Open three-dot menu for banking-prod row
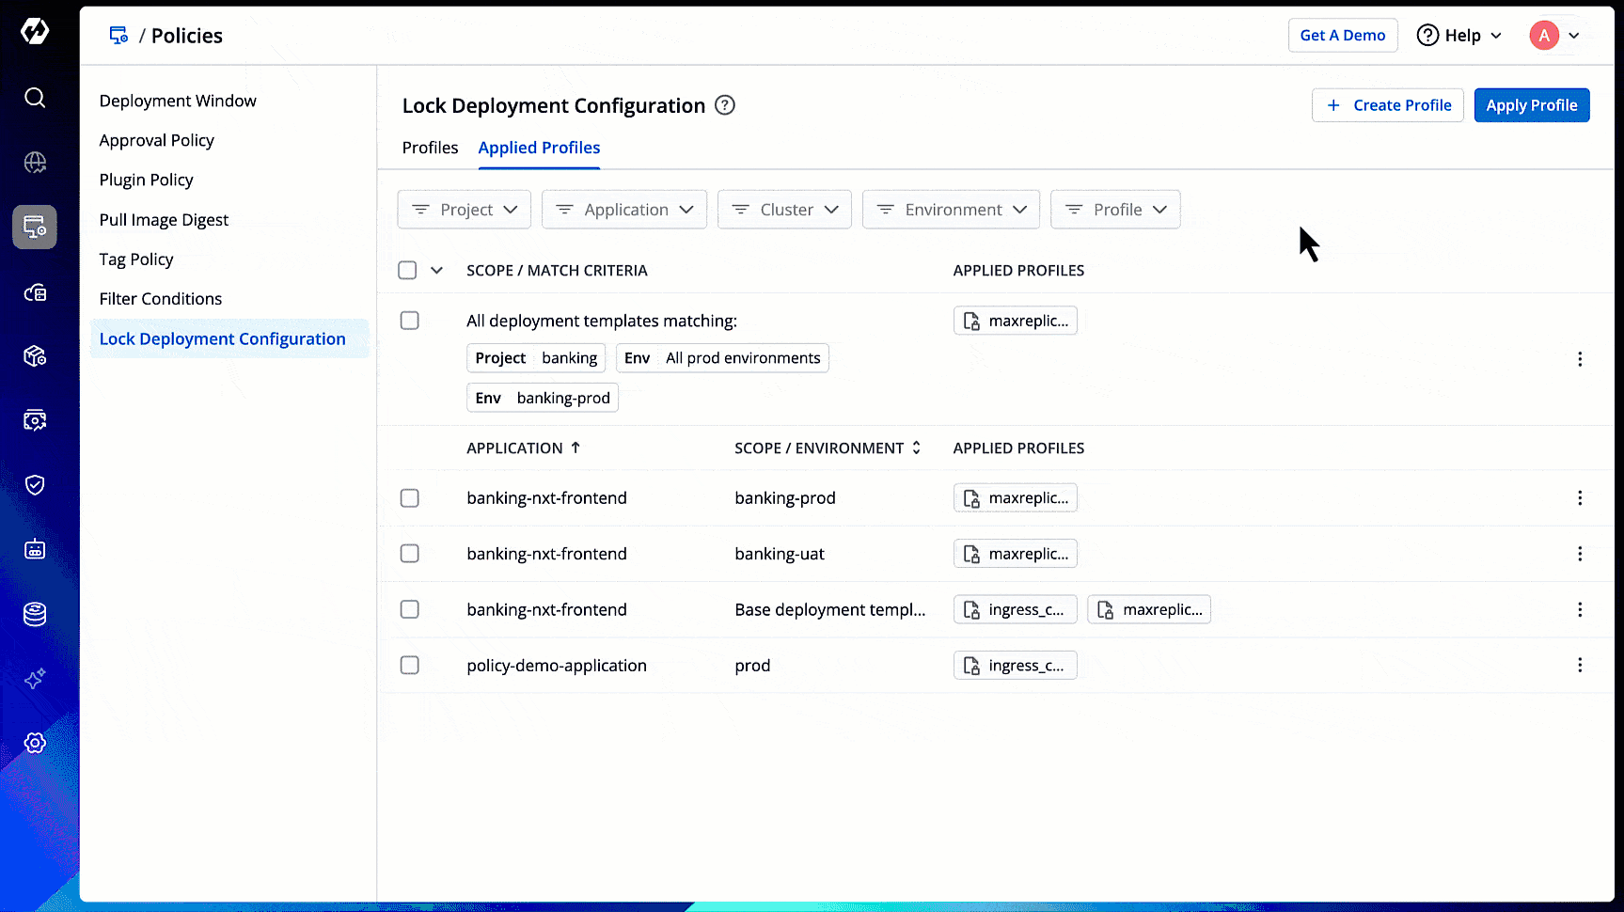This screenshot has height=912, width=1624. 1579,498
